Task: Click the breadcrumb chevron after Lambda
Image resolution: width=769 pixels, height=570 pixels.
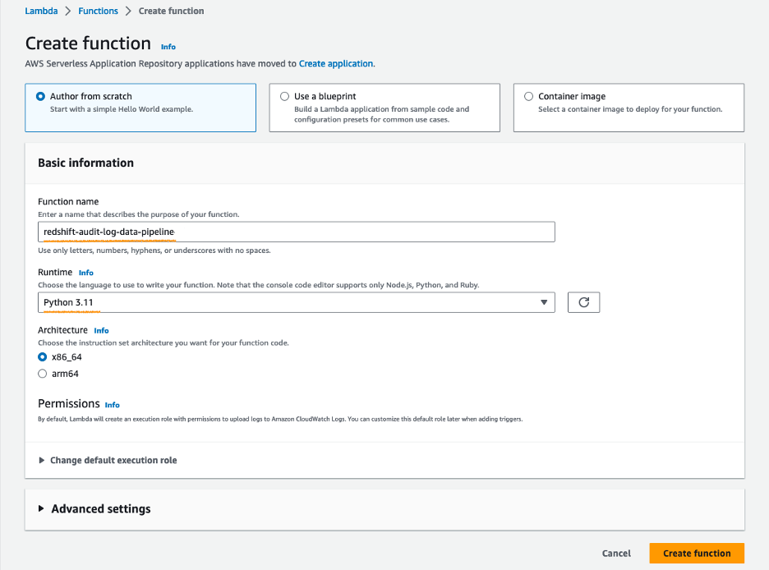Action: click(67, 11)
